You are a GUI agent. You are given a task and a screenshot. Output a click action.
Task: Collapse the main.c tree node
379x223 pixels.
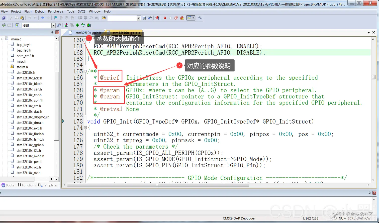2,39
